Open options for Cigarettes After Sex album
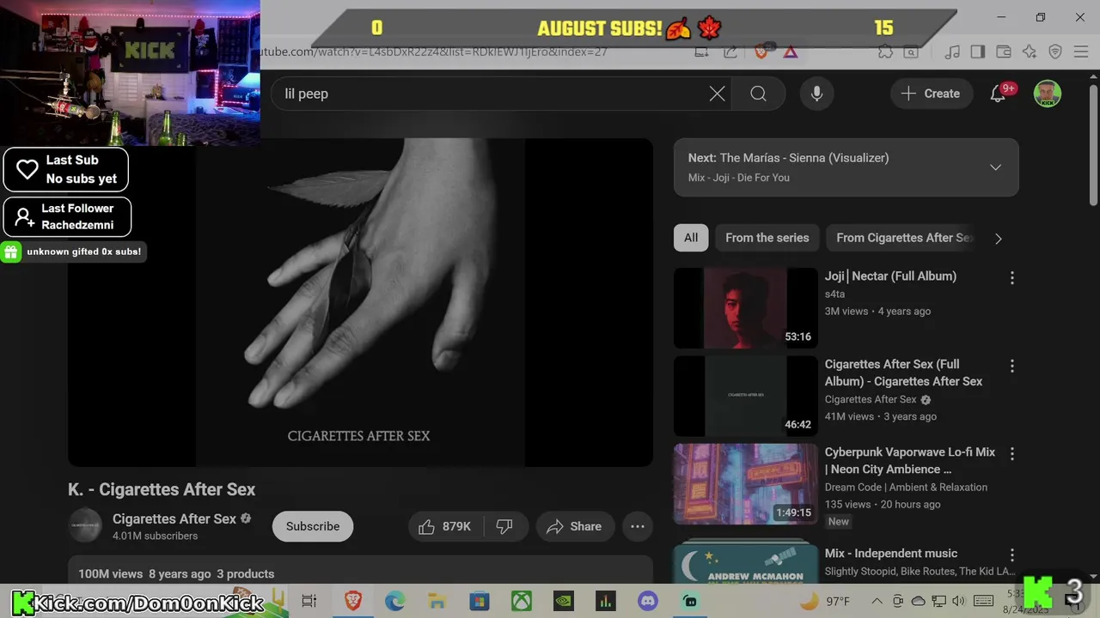 tap(1011, 366)
